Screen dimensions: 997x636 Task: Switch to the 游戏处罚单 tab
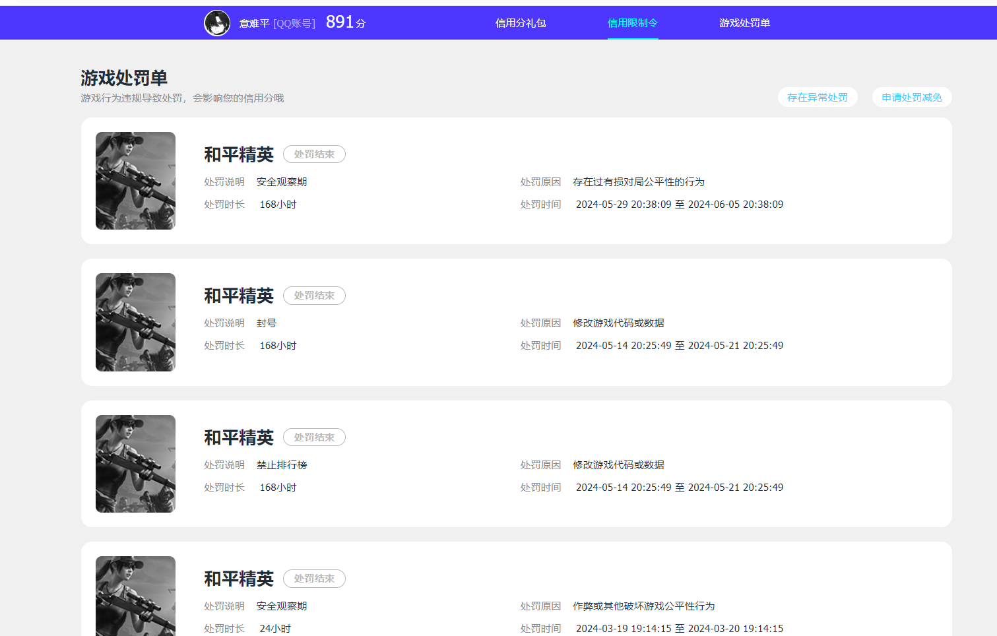click(x=744, y=22)
